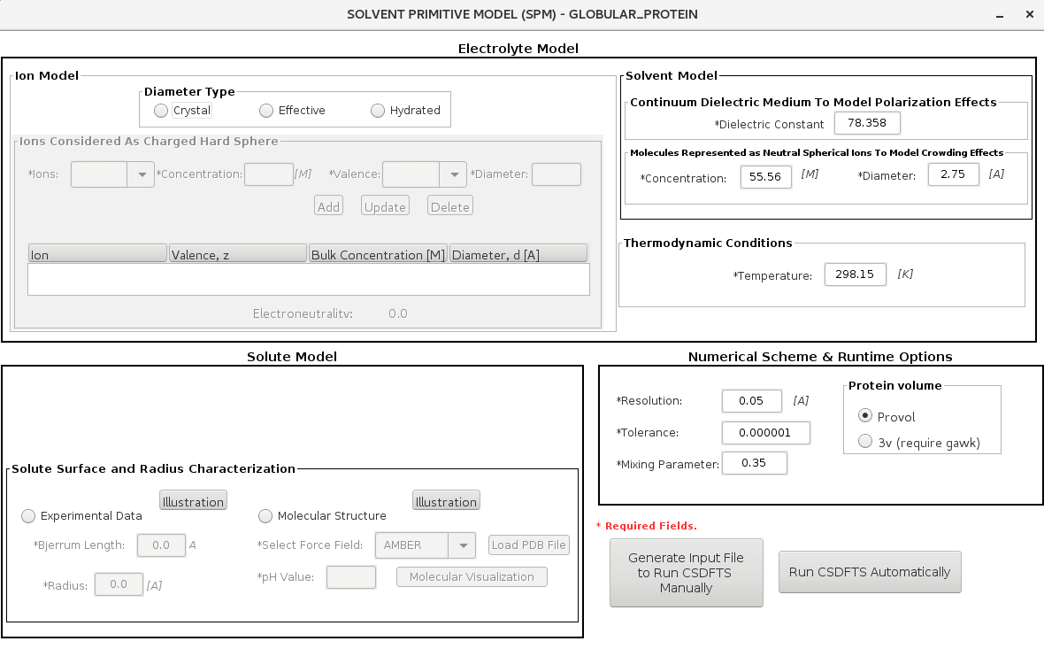
Task: Select Molecular Structure solute characterization
Action: point(265,515)
